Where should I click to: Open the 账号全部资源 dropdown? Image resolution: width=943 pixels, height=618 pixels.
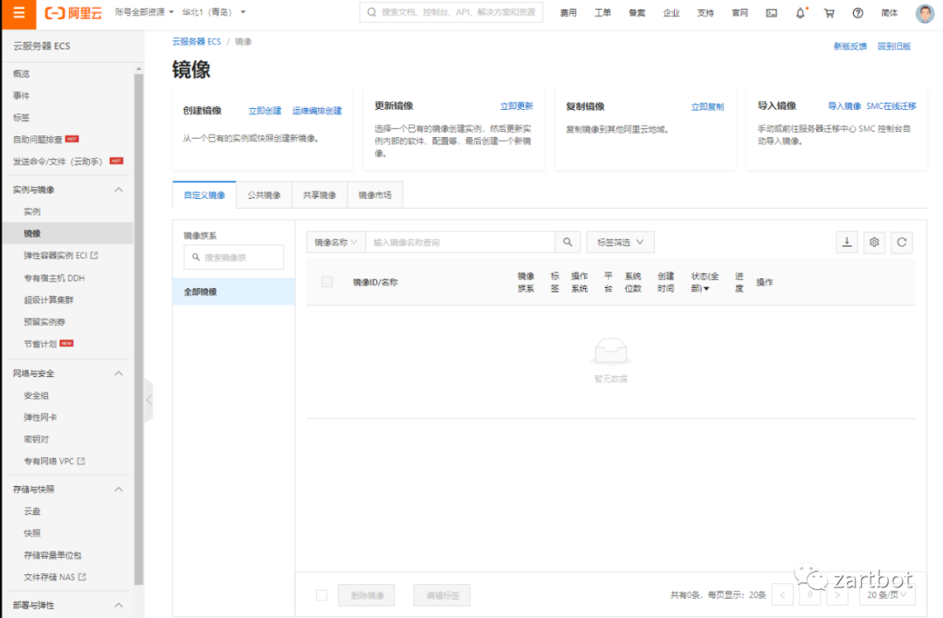tap(144, 12)
